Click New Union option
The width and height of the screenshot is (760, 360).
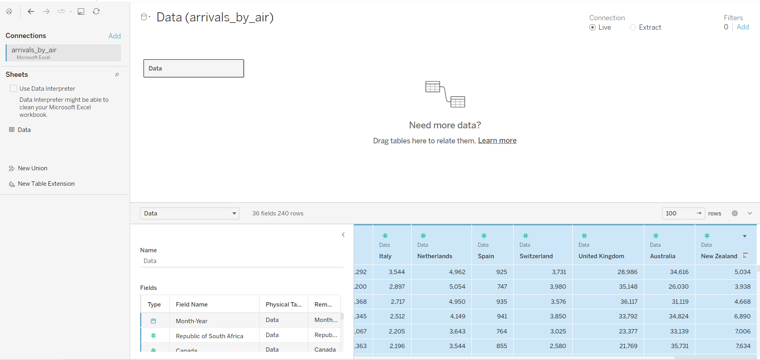click(x=32, y=168)
